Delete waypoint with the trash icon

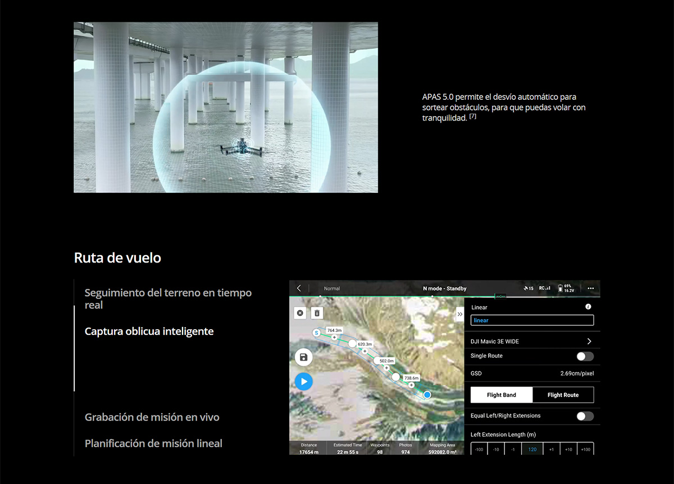317,313
